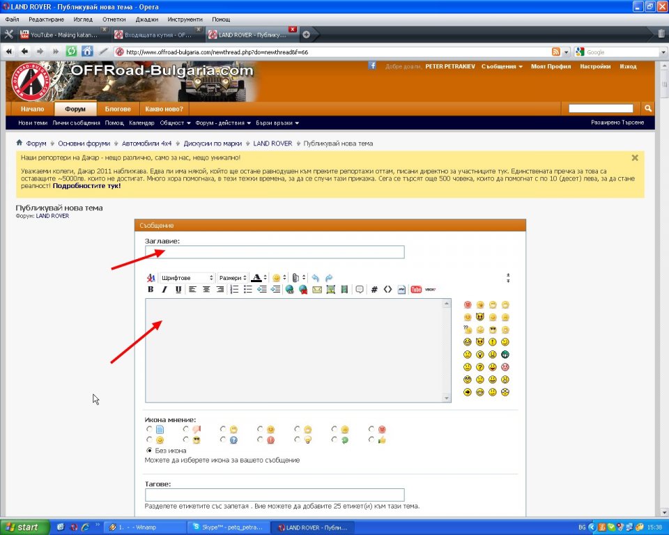Open the text color picker arrow
The height and width of the screenshot is (535, 669).
(x=266, y=278)
